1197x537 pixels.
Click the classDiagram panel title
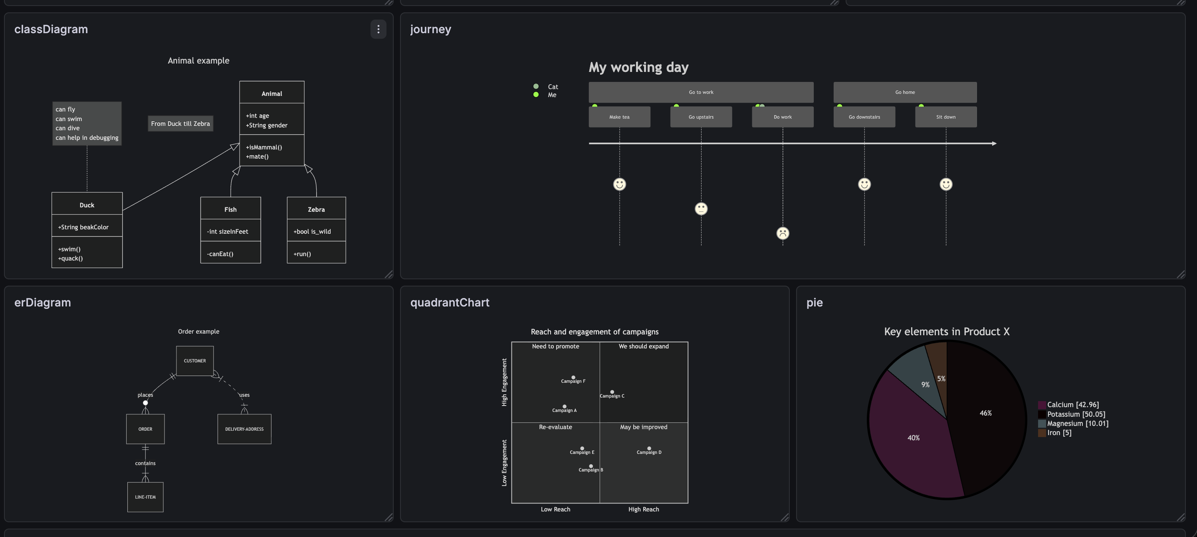tap(51, 29)
